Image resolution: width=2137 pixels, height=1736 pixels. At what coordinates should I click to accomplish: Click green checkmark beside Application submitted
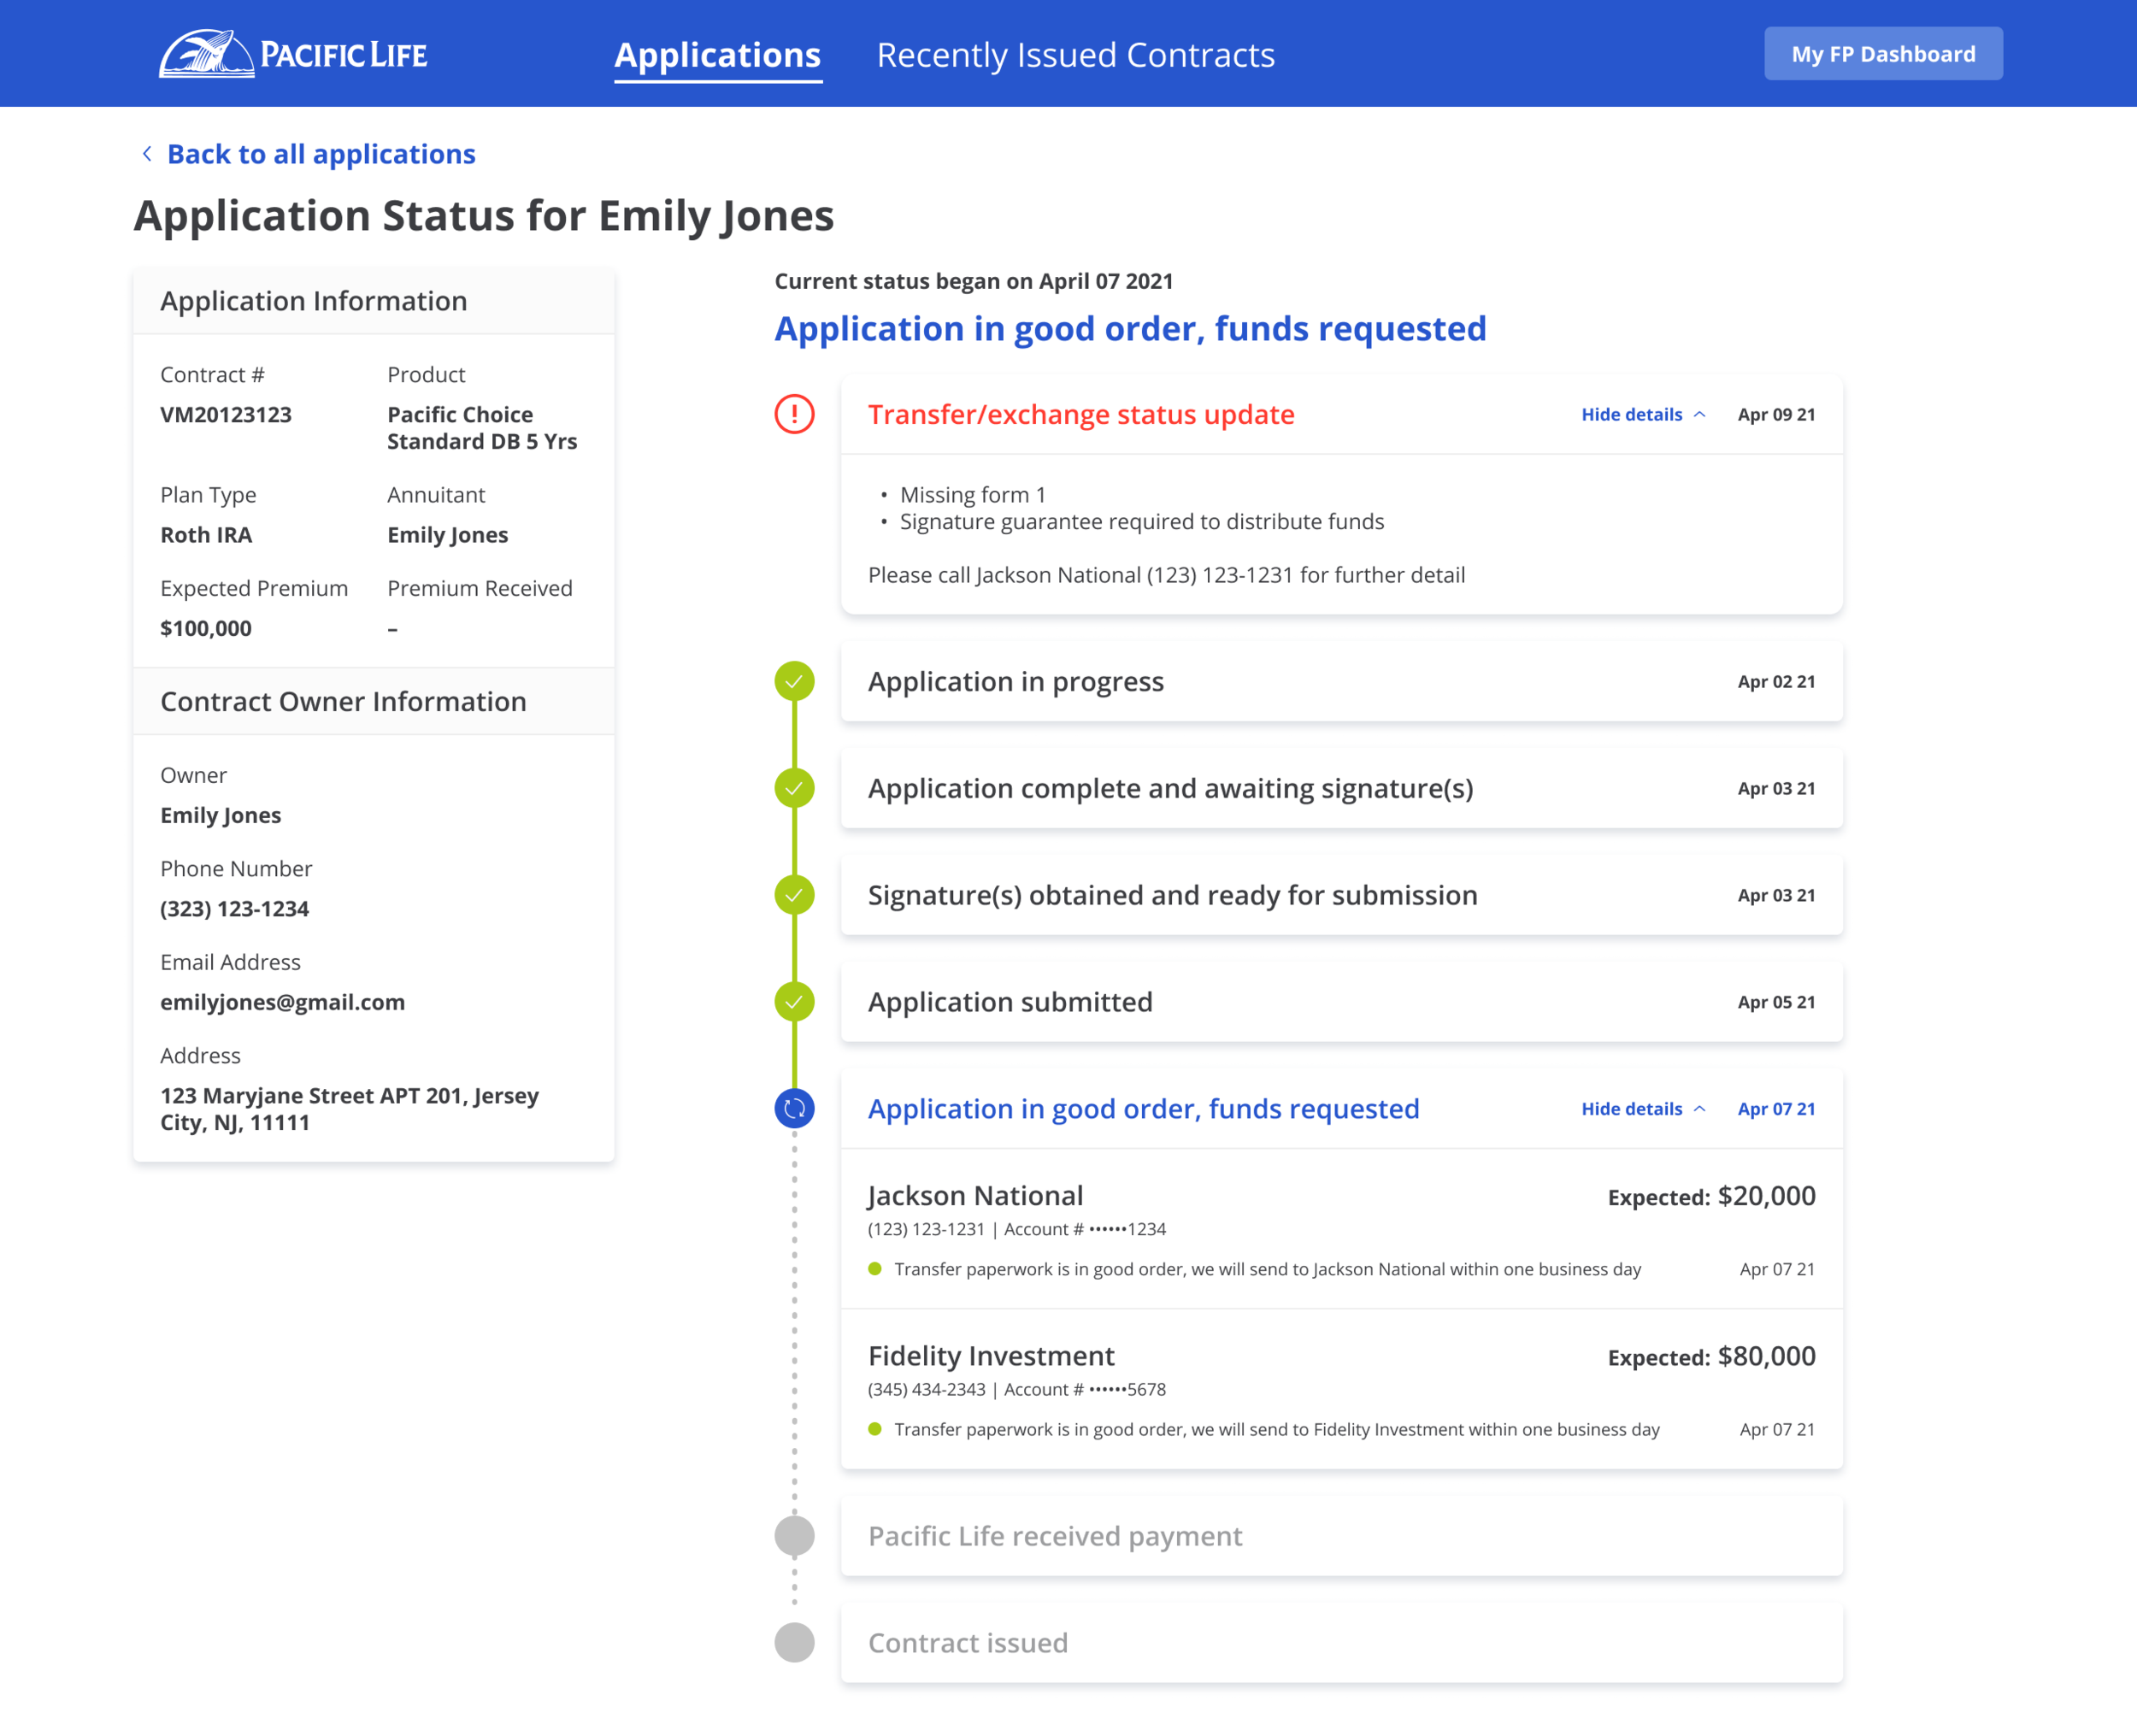click(x=794, y=1002)
